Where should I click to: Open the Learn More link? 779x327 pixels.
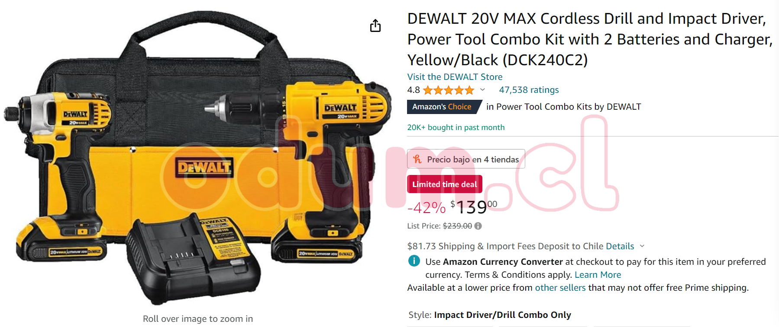598,275
